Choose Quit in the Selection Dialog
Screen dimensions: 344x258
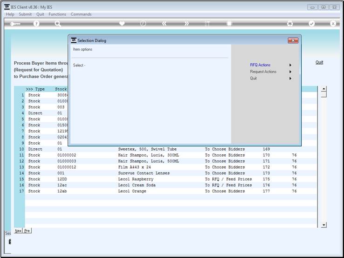tap(253, 78)
